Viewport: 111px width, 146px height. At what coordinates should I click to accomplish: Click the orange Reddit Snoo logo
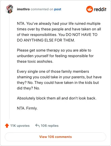coord(89,9)
